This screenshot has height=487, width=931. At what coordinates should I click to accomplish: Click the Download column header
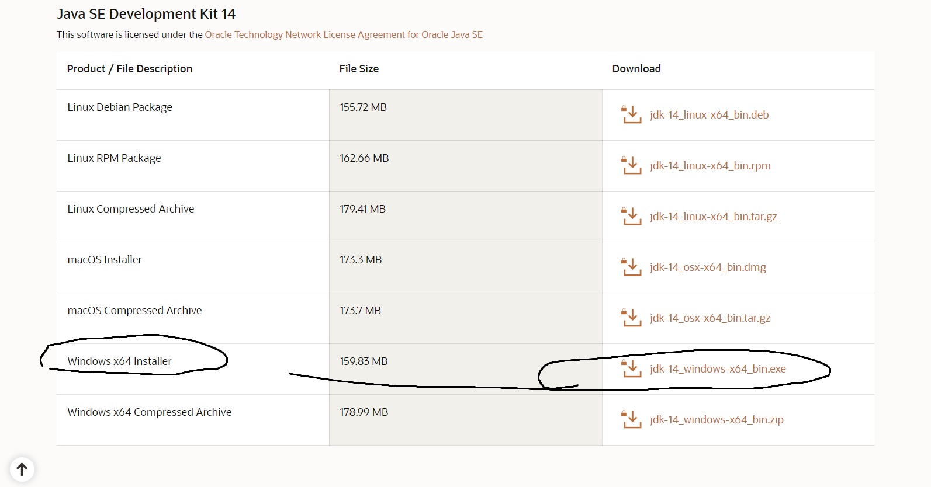point(636,69)
